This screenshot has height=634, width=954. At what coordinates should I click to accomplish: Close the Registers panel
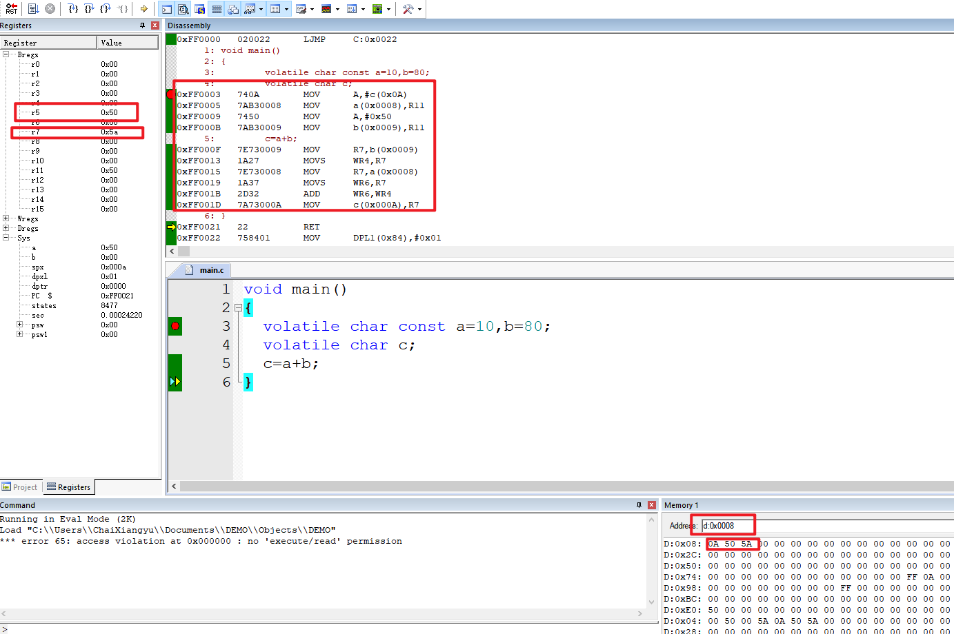(155, 25)
